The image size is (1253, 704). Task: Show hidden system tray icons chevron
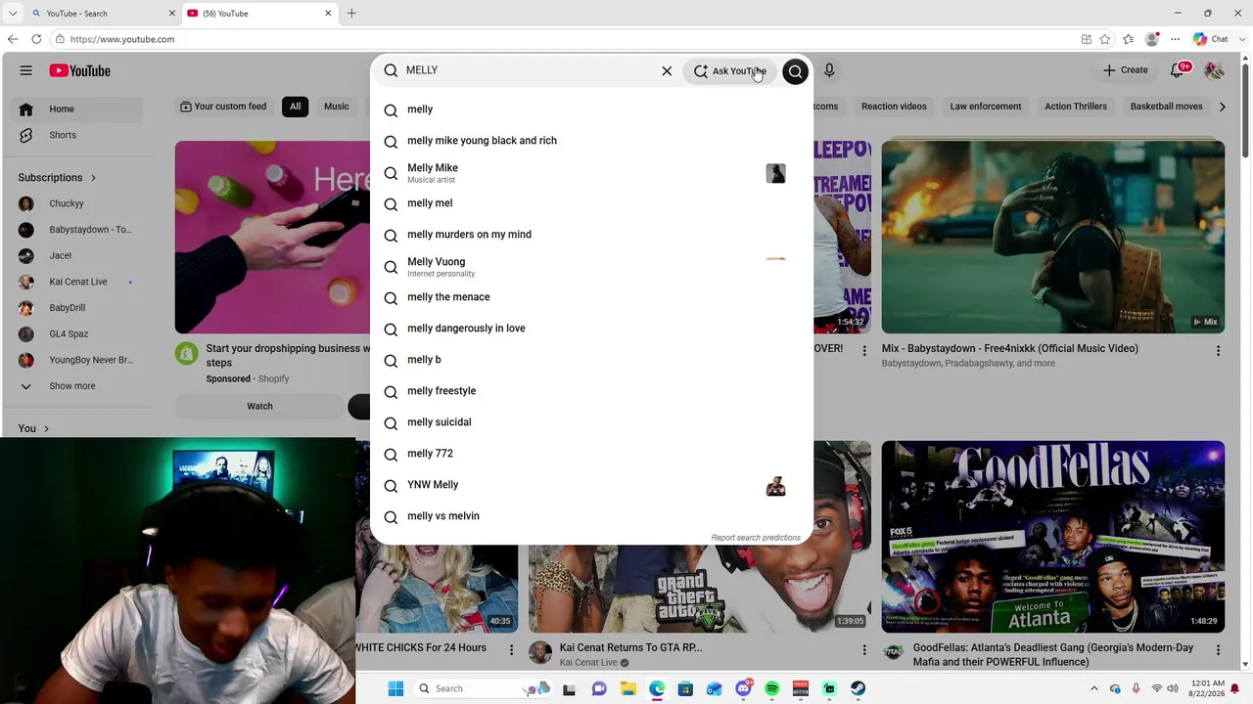coord(1093,688)
